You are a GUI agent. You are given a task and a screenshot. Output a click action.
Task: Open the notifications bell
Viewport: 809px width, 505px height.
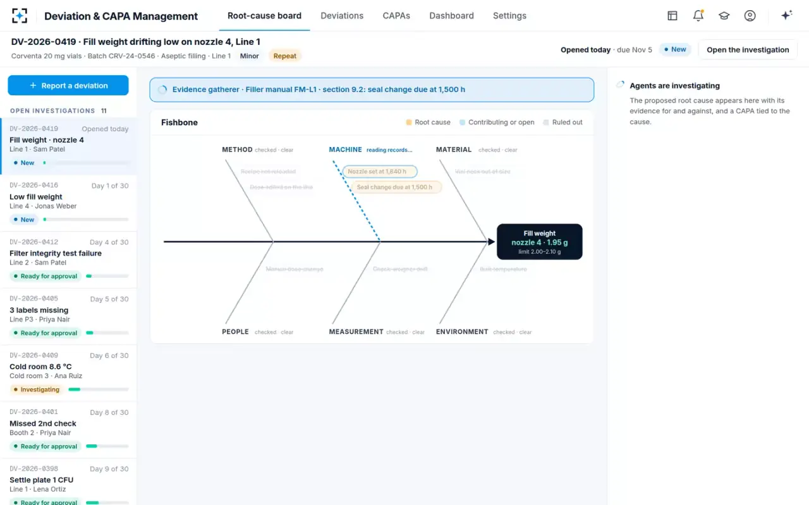(x=698, y=16)
